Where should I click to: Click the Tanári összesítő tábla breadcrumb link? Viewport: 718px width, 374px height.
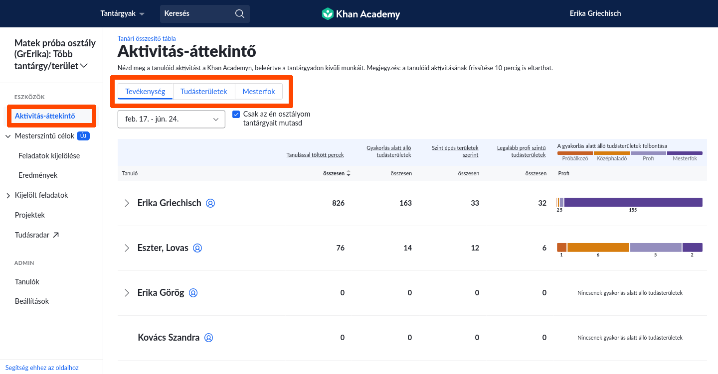point(147,38)
